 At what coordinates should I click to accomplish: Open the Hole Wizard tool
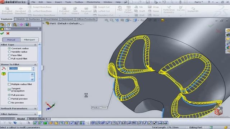tap(75, 11)
